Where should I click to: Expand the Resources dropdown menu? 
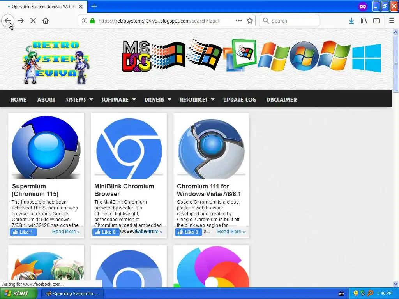[x=197, y=100]
